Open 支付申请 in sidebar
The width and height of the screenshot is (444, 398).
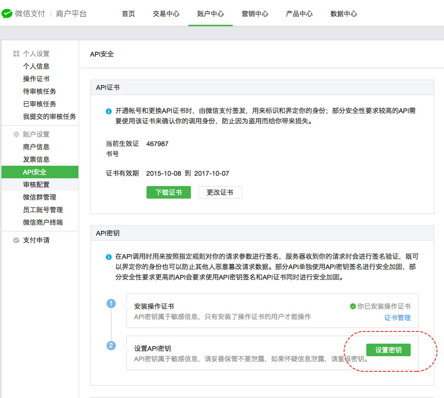[36, 240]
